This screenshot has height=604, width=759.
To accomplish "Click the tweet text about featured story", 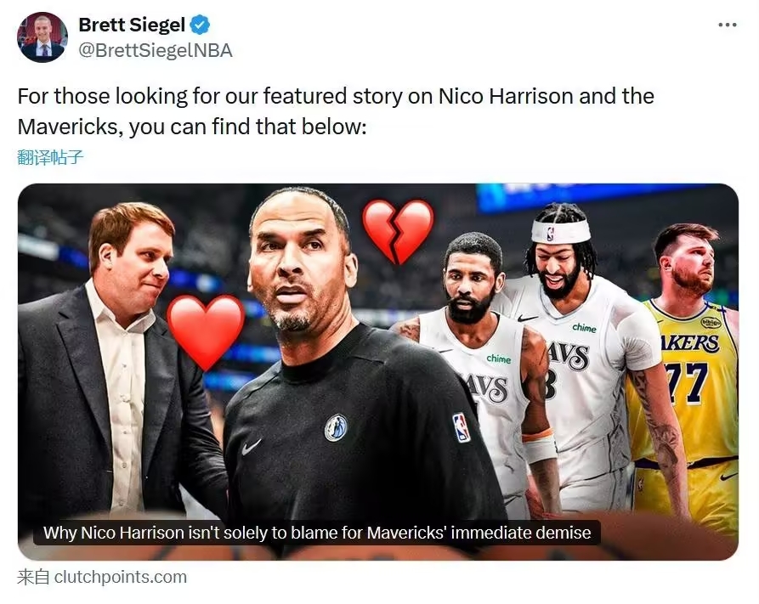I will tap(336, 111).
